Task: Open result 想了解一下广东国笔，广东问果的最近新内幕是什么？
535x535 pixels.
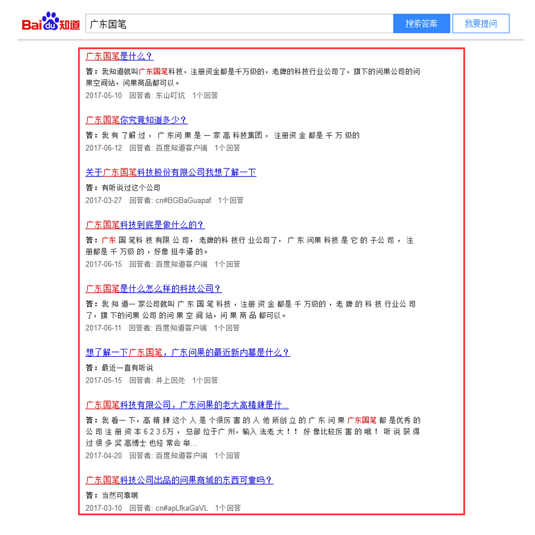Action: click(x=188, y=353)
